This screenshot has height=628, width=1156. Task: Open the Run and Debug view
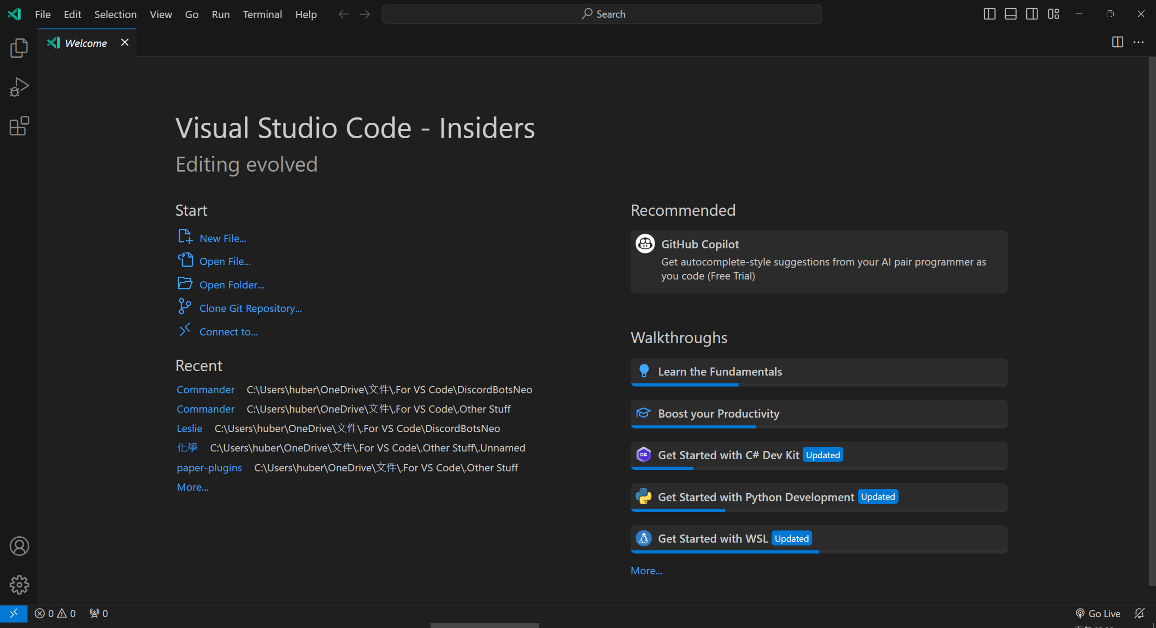19,87
